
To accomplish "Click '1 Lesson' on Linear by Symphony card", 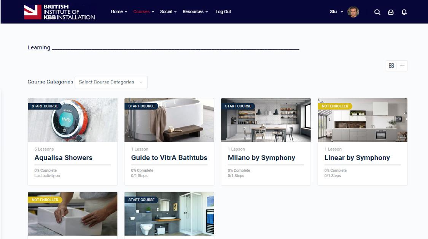I will click(x=333, y=149).
